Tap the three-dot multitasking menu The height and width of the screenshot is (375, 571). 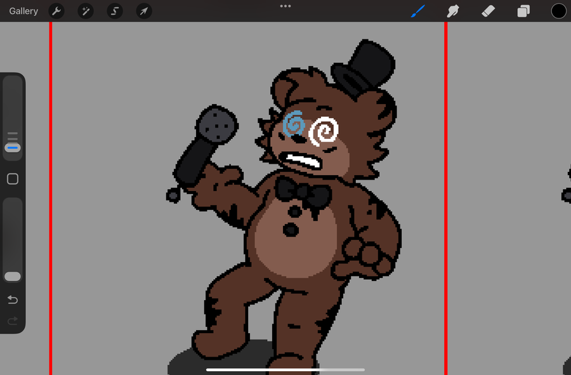pyautogui.click(x=285, y=6)
